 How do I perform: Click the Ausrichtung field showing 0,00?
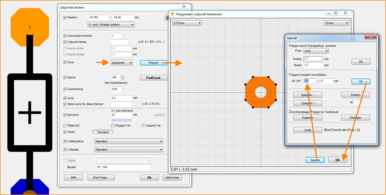[x=116, y=89]
